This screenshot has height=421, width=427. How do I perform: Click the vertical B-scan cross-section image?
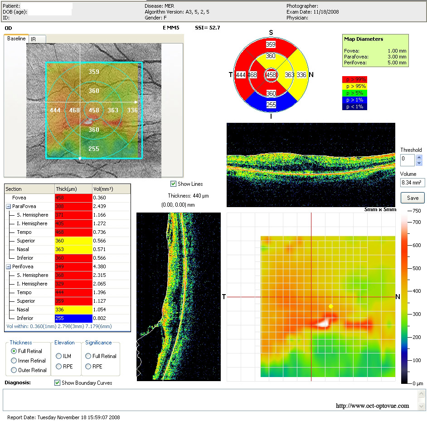pyautogui.click(x=179, y=296)
